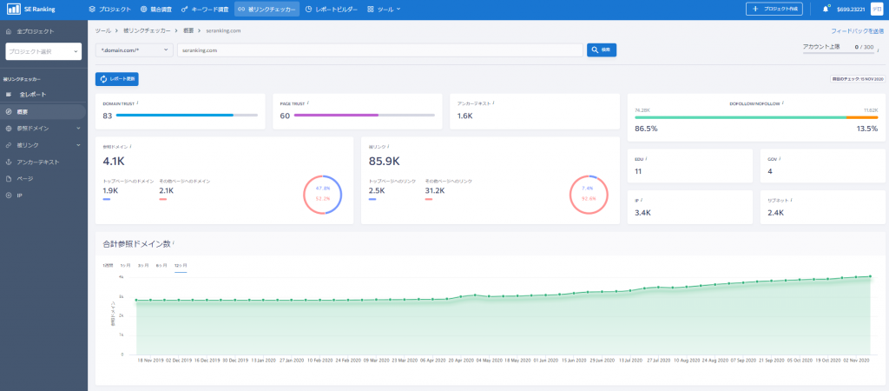Screen dimensions: 889x391
Task: Expand the 被リンク sidebar section
Action: pos(78,145)
